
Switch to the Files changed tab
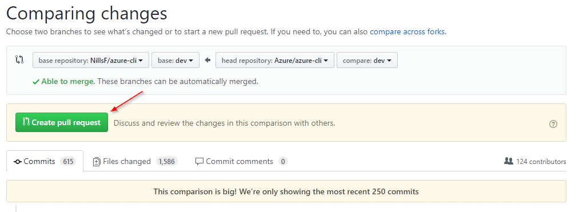coord(135,161)
